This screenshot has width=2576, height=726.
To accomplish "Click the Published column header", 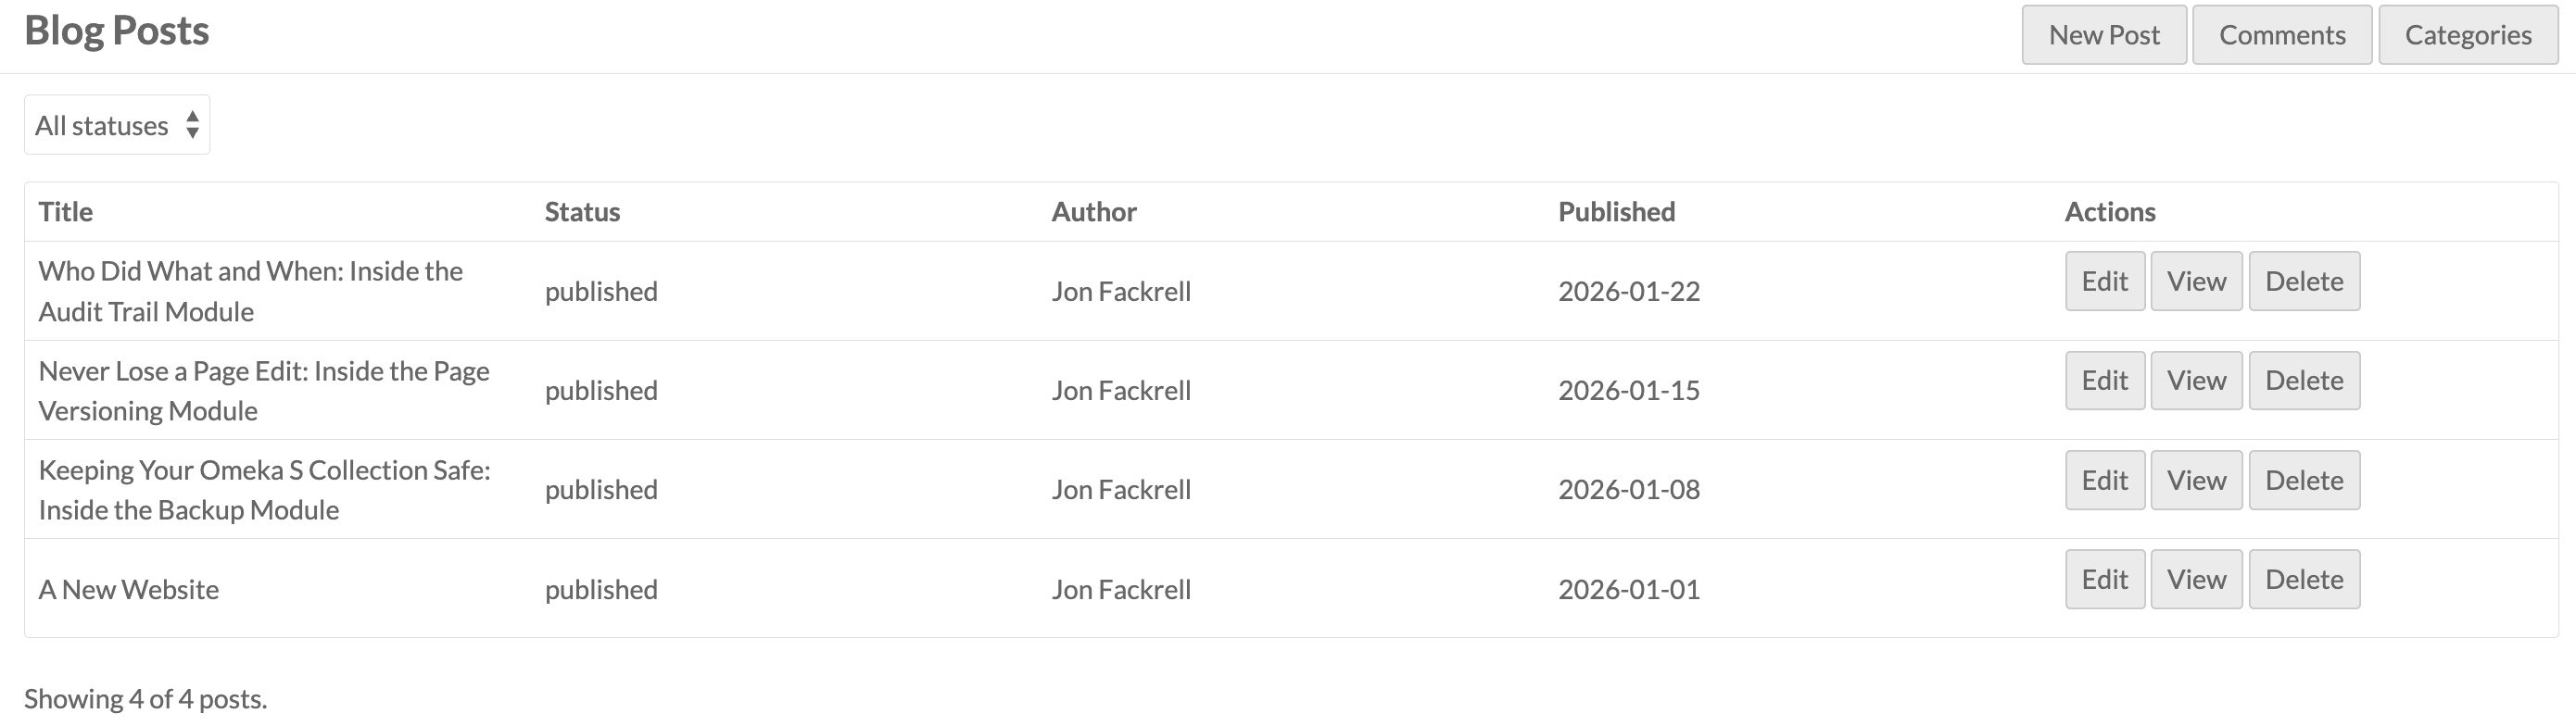I will (1616, 212).
